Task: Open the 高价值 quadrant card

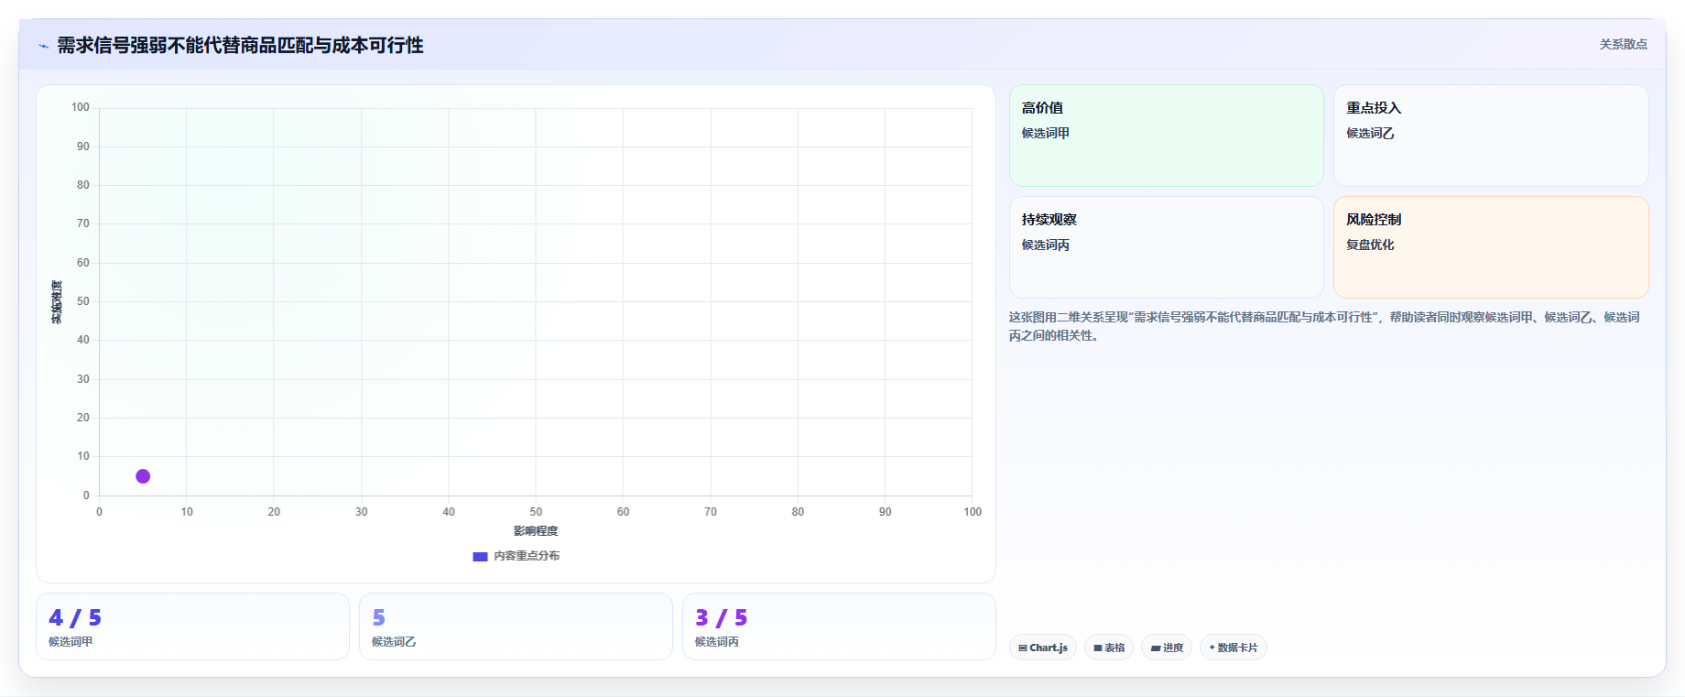Action: [1166, 136]
